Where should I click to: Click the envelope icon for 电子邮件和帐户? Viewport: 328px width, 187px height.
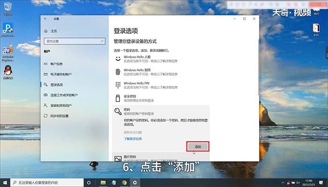[x=45, y=74]
